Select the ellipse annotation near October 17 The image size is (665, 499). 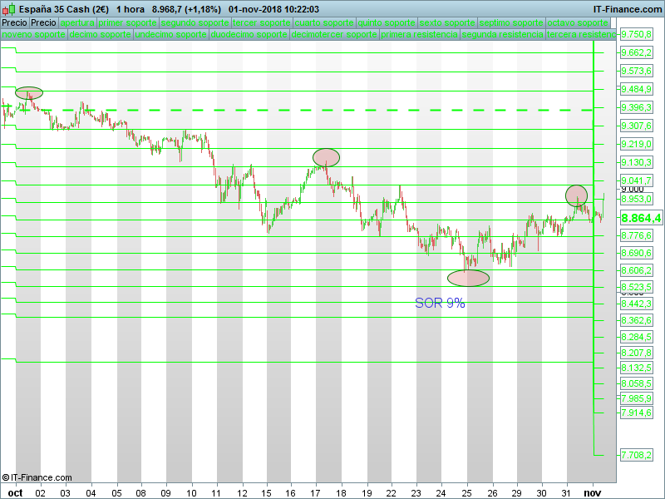click(326, 156)
